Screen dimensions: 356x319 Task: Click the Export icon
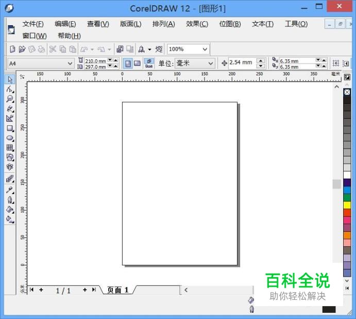click(130, 49)
